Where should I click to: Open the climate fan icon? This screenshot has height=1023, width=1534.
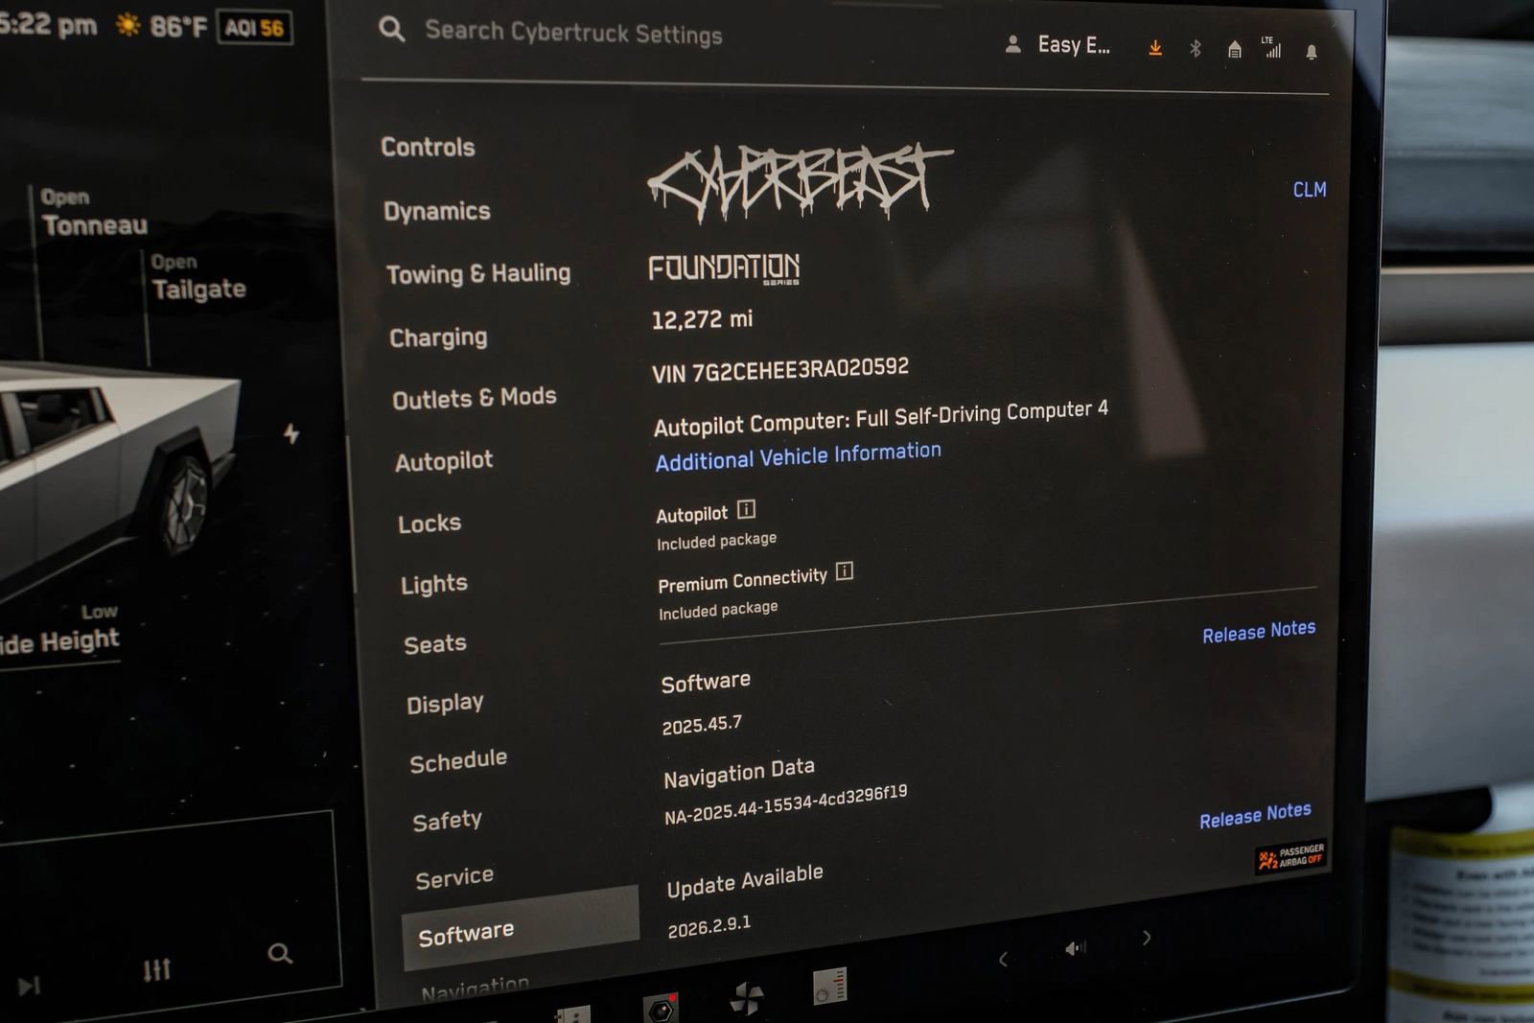[746, 998]
